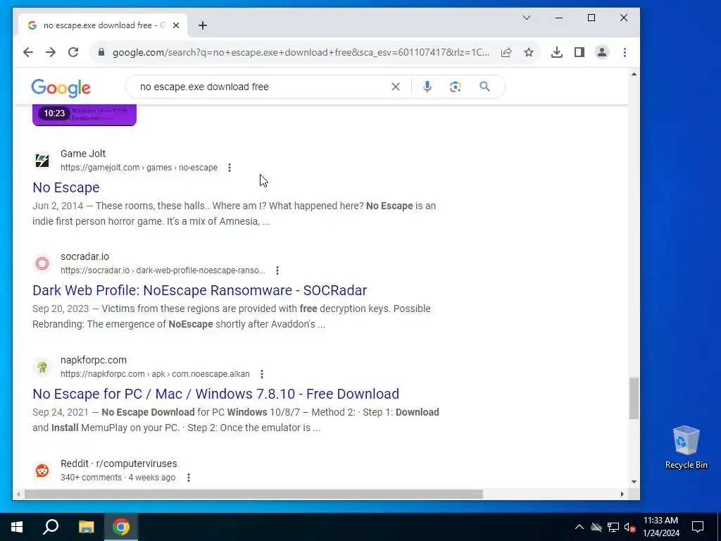Click the scroll down arrow
The height and width of the screenshot is (541, 721).
click(x=634, y=482)
